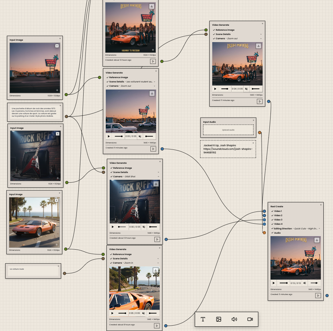Adjust the Reel Create volume slider
The image size is (333, 331).
(314, 283)
